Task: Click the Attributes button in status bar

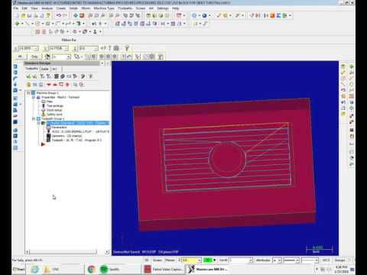Action: pyautogui.click(x=263, y=260)
